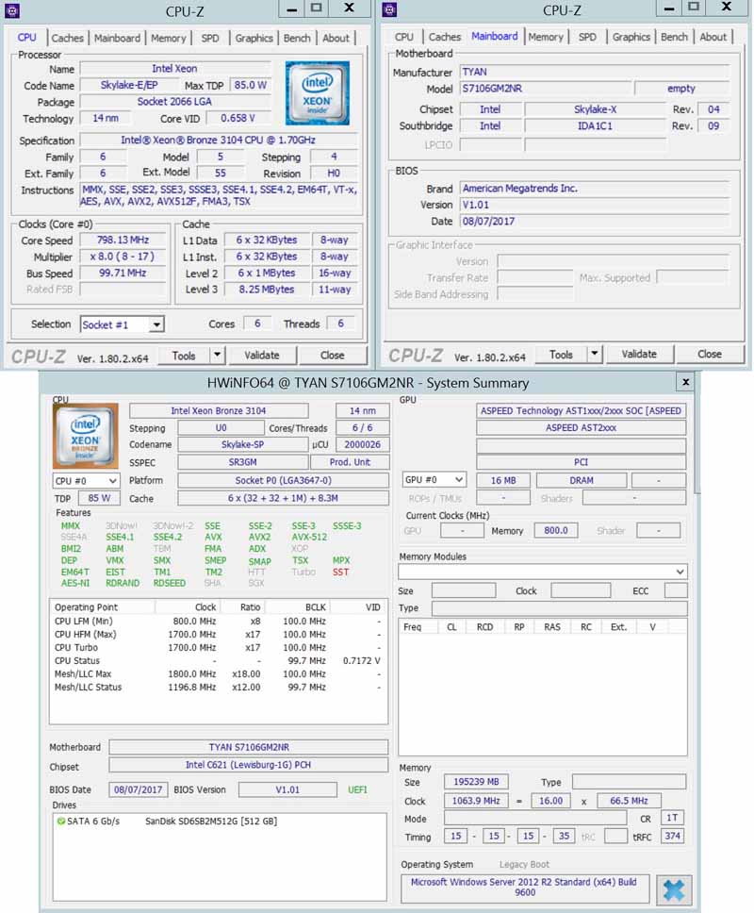Click the Intel Xeon Inside logo in CPU-Z
The width and height of the screenshot is (754, 913).
[317, 93]
